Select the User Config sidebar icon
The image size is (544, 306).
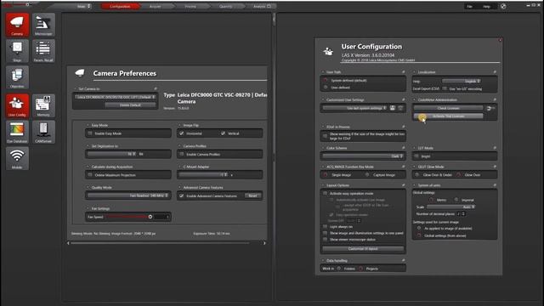17,105
